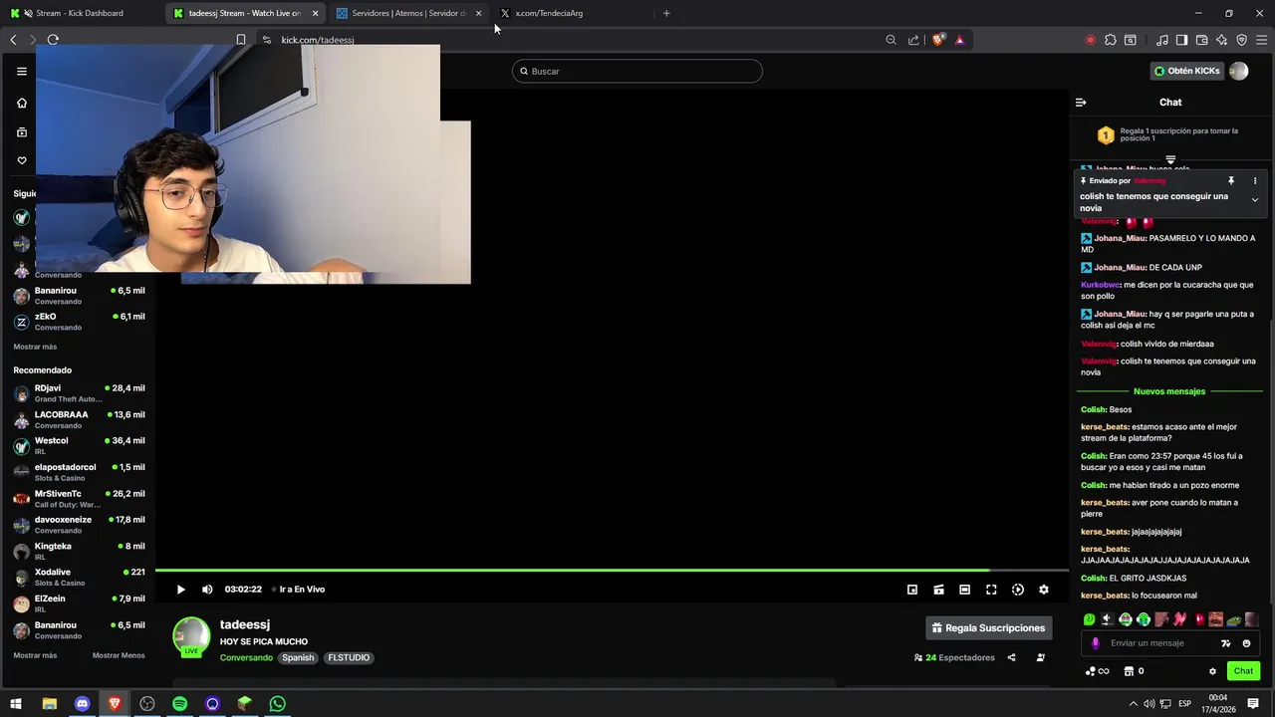Share the stream via share icon
1275x717 pixels.
click(x=1011, y=657)
